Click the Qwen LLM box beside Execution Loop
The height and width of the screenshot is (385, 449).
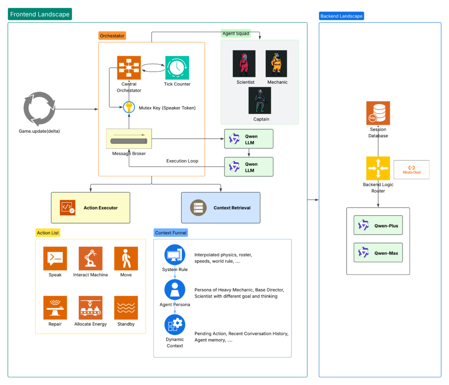tap(249, 167)
